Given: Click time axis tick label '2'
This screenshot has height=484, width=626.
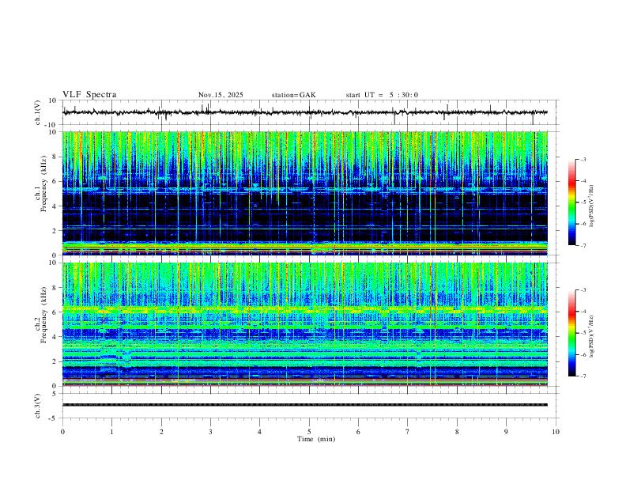Looking at the screenshot, I should tap(161, 432).
